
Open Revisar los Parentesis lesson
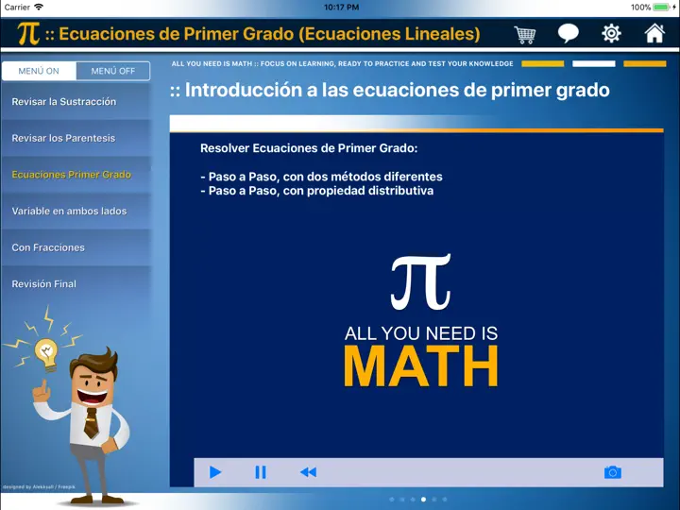76,138
